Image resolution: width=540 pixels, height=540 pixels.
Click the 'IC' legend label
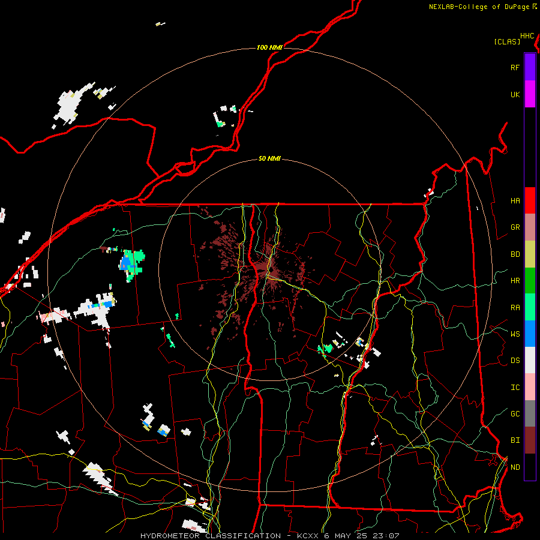pyautogui.click(x=515, y=388)
